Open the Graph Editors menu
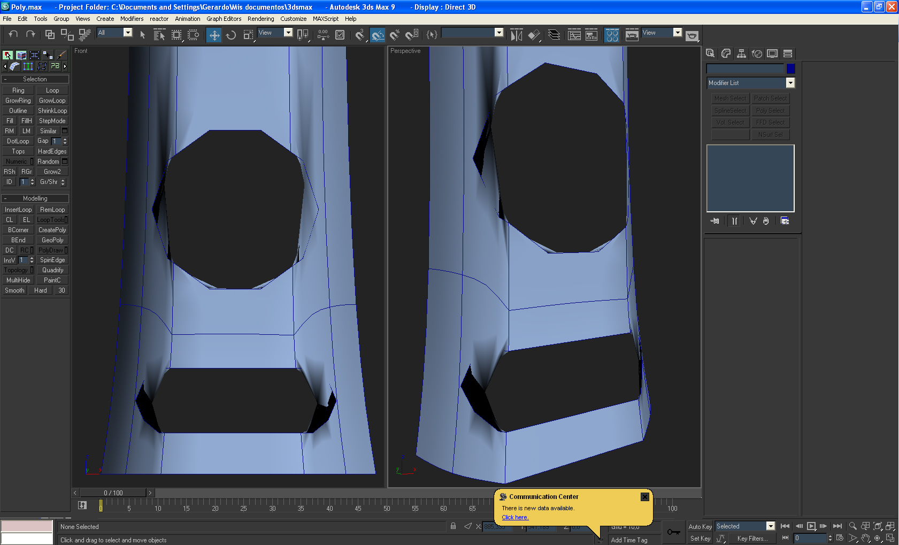 (224, 19)
